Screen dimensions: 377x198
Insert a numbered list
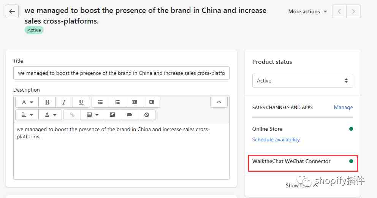(x=117, y=102)
